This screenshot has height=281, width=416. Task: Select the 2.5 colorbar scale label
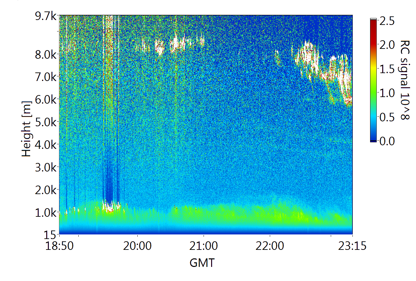(x=386, y=21)
